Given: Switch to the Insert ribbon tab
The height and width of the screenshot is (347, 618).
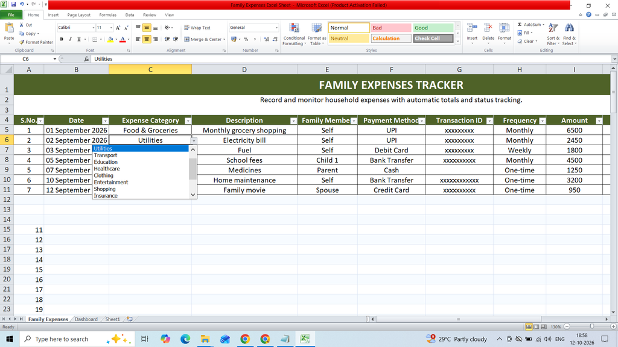Looking at the screenshot, I should point(53,15).
